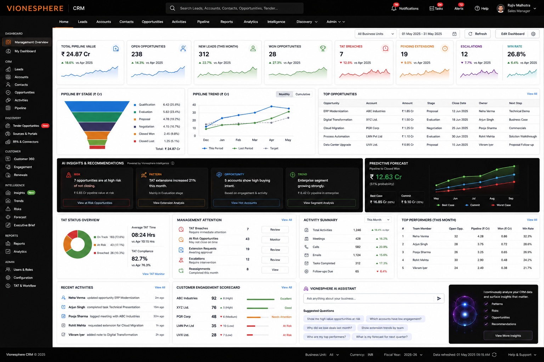Open the Tasks icon in header

tap(432, 8)
